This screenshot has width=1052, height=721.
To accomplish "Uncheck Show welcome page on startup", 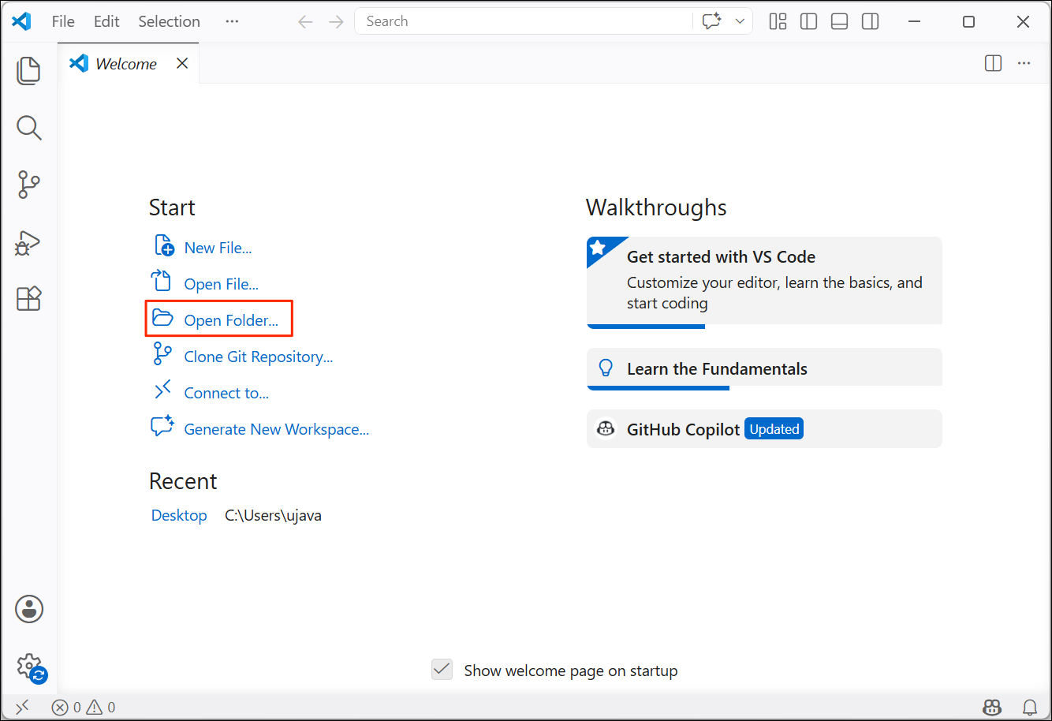I will pyautogui.click(x=442, y=670).
